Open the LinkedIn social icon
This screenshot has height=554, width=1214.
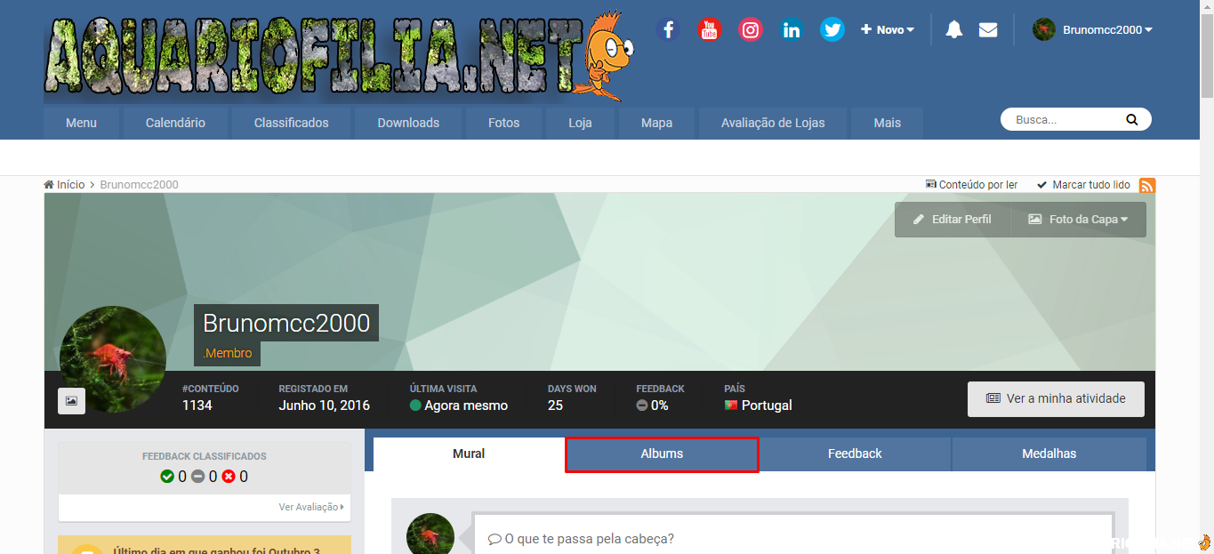[x=792, y=29]
